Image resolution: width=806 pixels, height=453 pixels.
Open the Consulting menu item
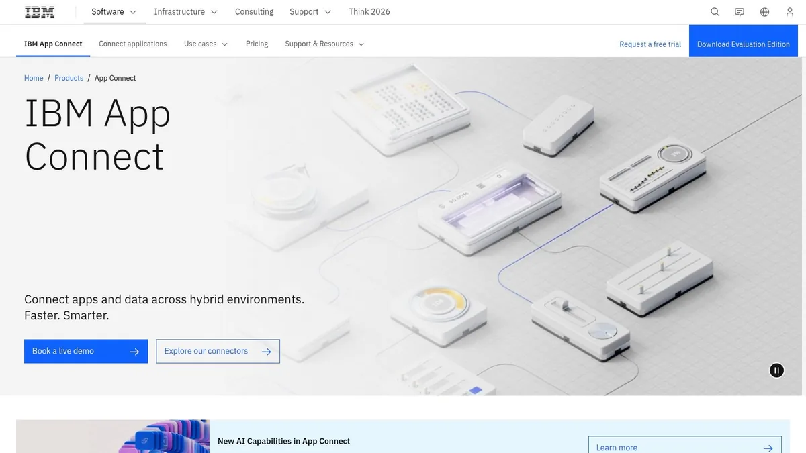pyautogui.click(x=254, y=12)
